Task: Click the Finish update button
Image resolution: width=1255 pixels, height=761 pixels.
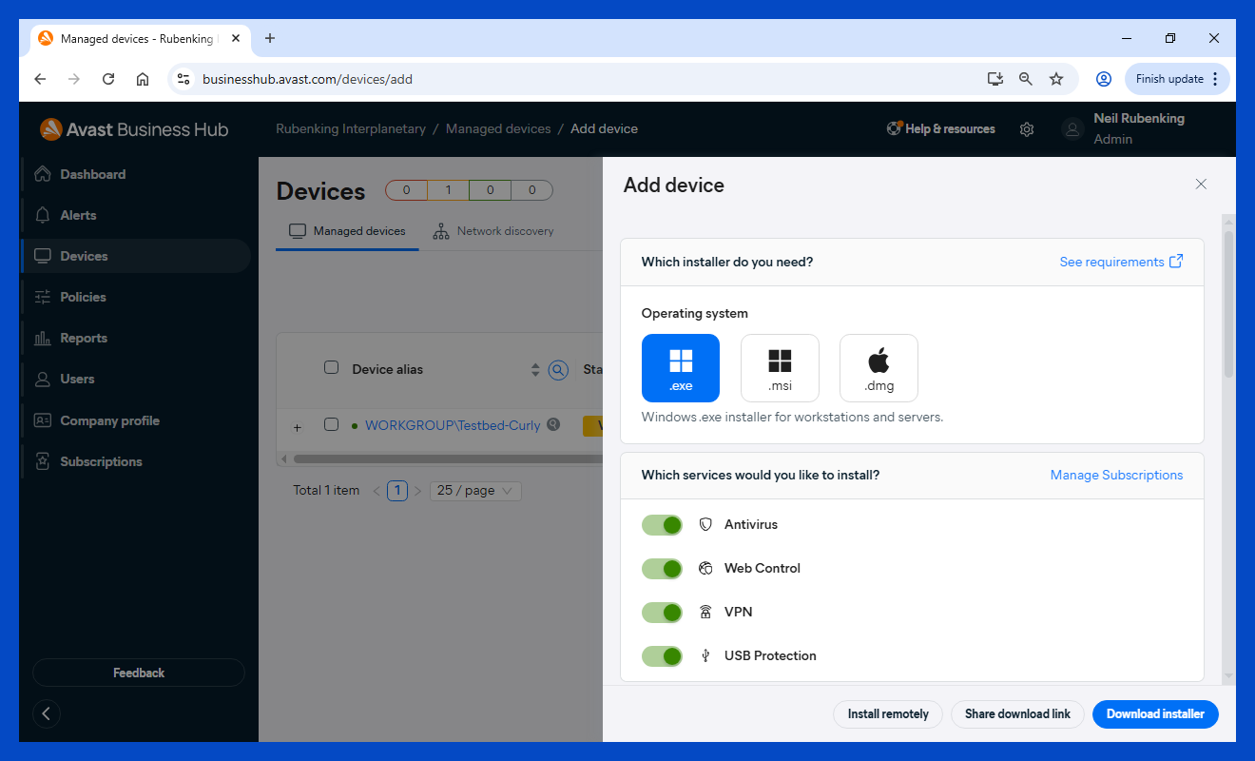Action: coord(1177,79)
